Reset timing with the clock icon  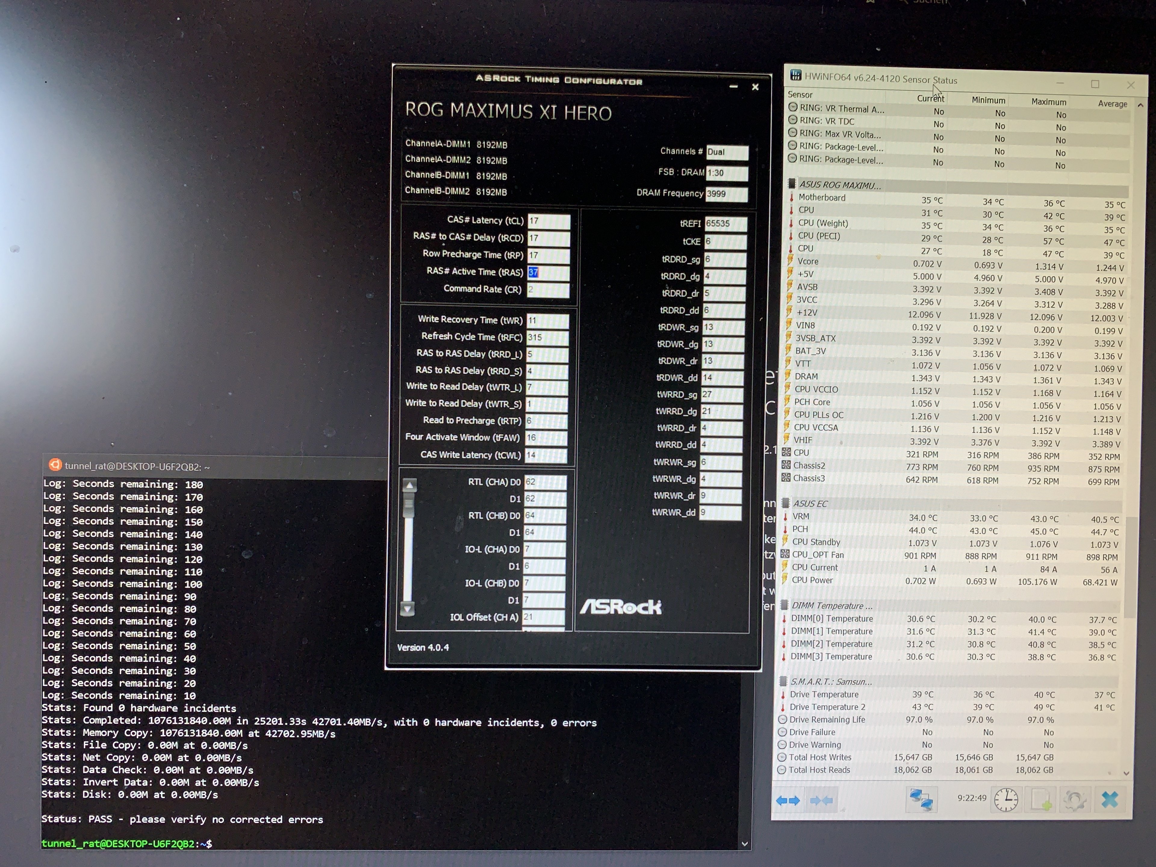(x=1005, y=800)
